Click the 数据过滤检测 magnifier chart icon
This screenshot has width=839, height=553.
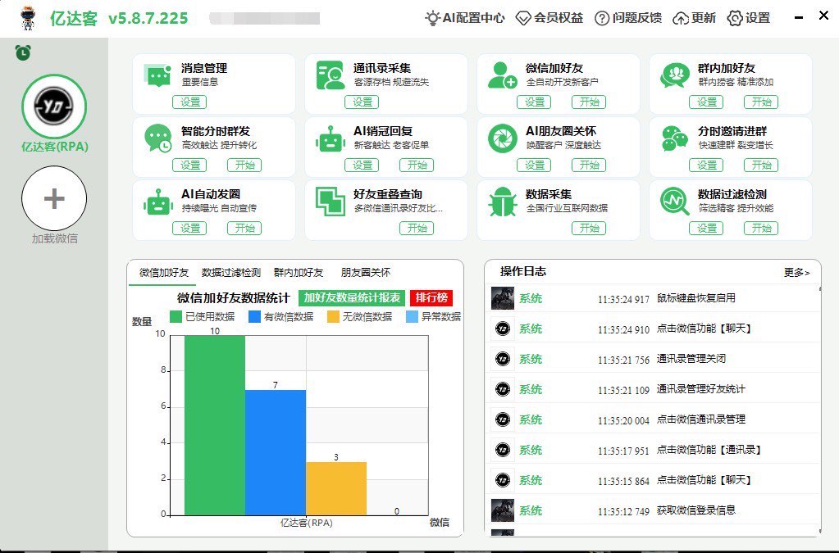point(674,202)
